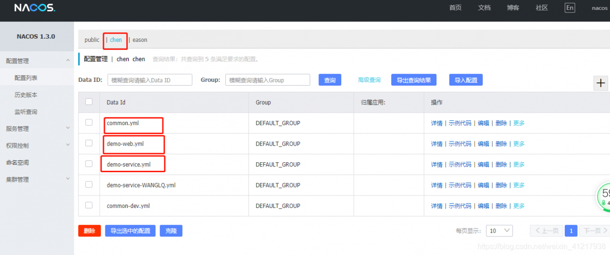Click the green 59 floating badge
The image size is (610, 255).
[604, 196]
